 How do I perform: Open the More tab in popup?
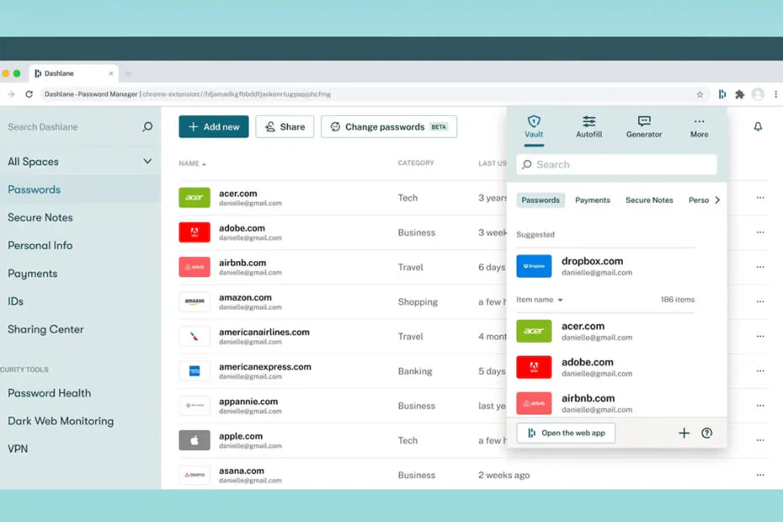click(x=699, y=127)
